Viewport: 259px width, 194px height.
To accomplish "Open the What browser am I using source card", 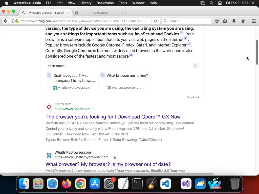I will point(124,81).
